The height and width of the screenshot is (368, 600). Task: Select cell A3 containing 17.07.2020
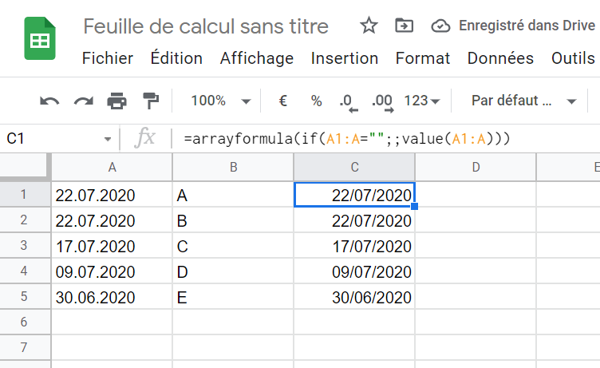(x=112, y=245)
